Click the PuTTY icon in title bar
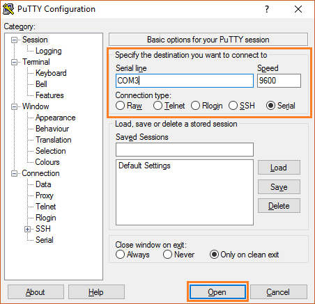 (8, 9)
